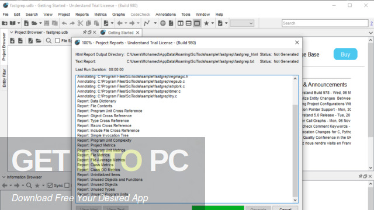The height and width of the screenshot is (210, 374).
Task: Close the Getting Started tab
Action: coord(138,33)
